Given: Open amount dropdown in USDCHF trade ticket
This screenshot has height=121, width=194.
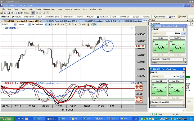Looking at the screenshot, I should coord(185,33).
